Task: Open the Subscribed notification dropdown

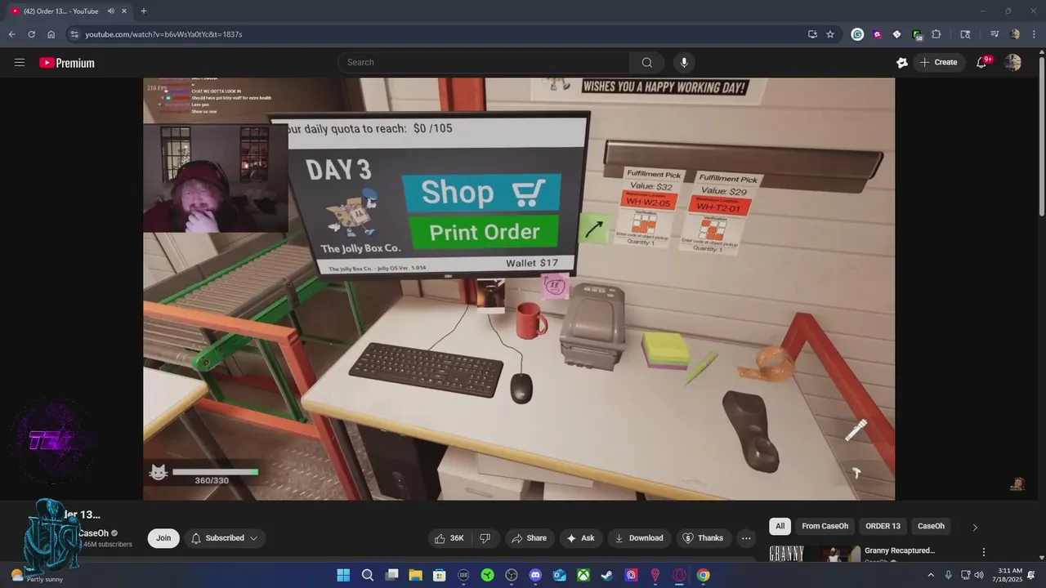Action: click(x=225, y=538)
